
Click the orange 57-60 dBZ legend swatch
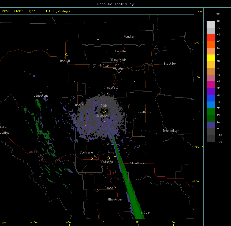211,44
